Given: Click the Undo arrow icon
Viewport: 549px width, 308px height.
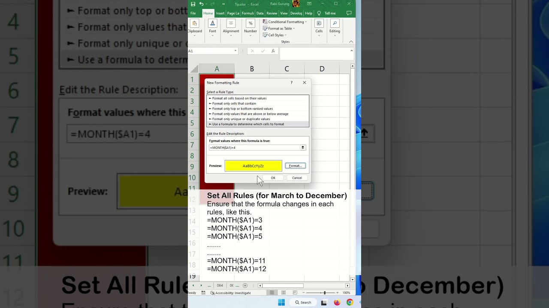Looking at the screenshot, I should pyautogui.click(x=201, y=4).
